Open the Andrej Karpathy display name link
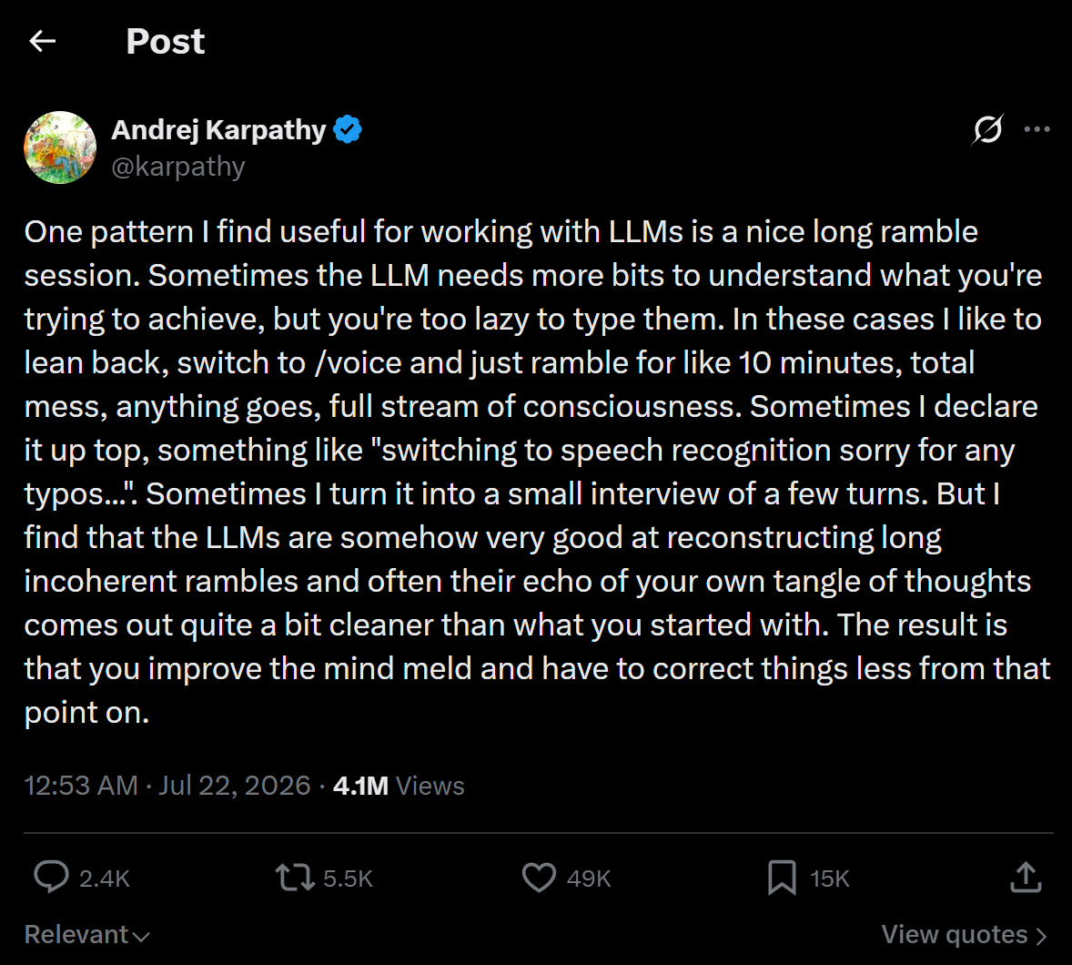The width and height of the screenshot is (1072, 965). (218, 129)
